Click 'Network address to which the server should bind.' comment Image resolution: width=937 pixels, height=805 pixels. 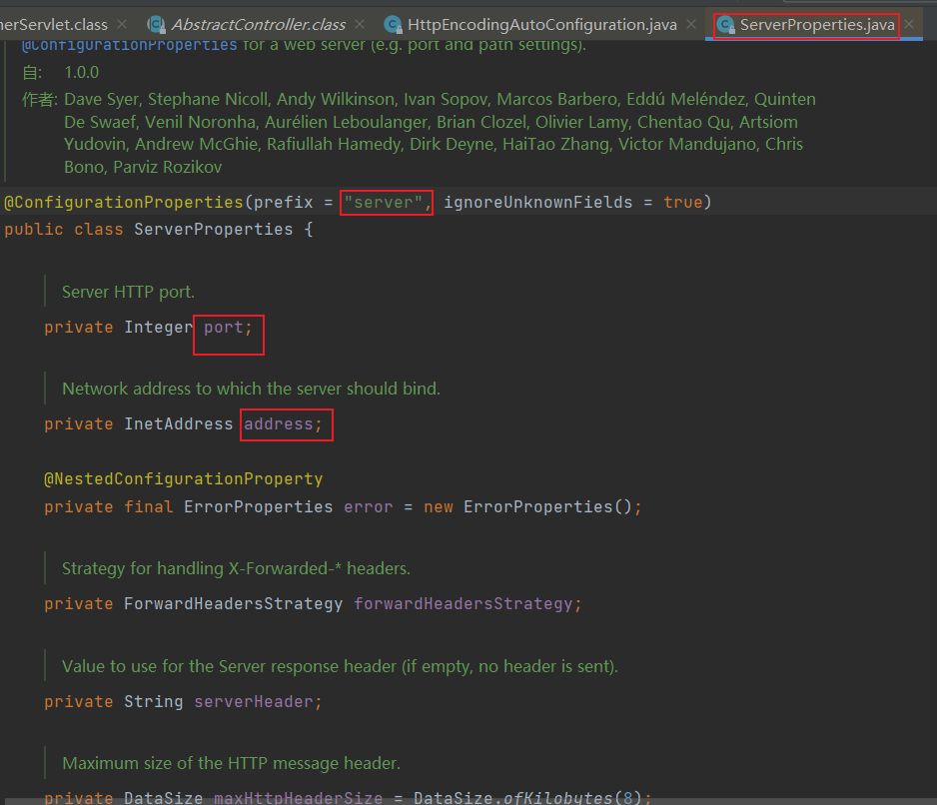[251, 389]
